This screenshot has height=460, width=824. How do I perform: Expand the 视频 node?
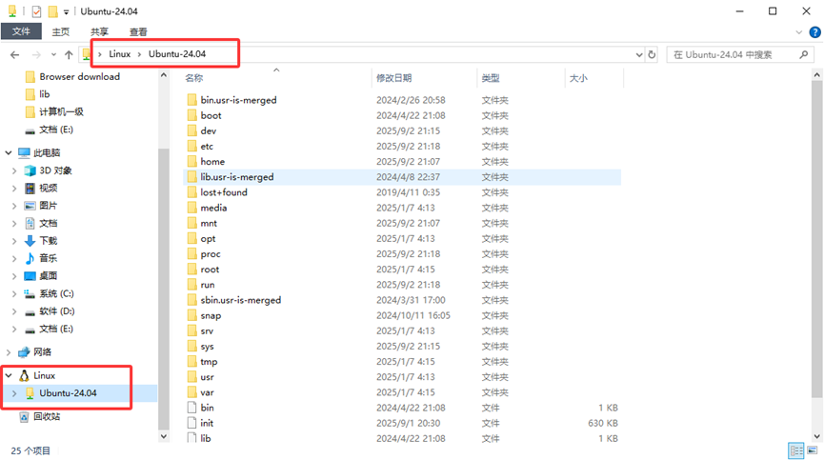14,188
